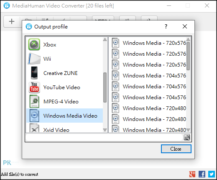
Task: Open the Twitter icon in status bar
Action: 212,174
